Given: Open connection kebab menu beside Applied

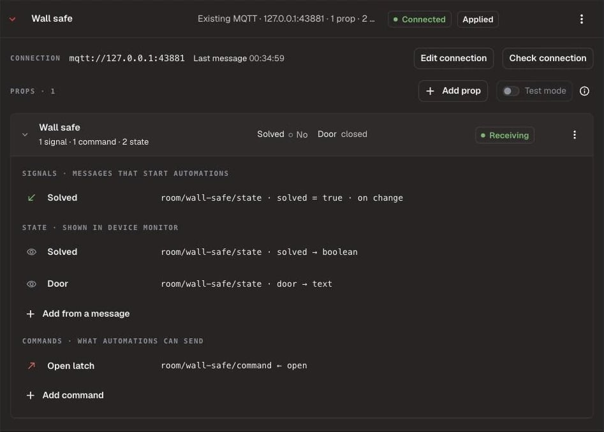Looking at the screenshot, I should [581, 19].
